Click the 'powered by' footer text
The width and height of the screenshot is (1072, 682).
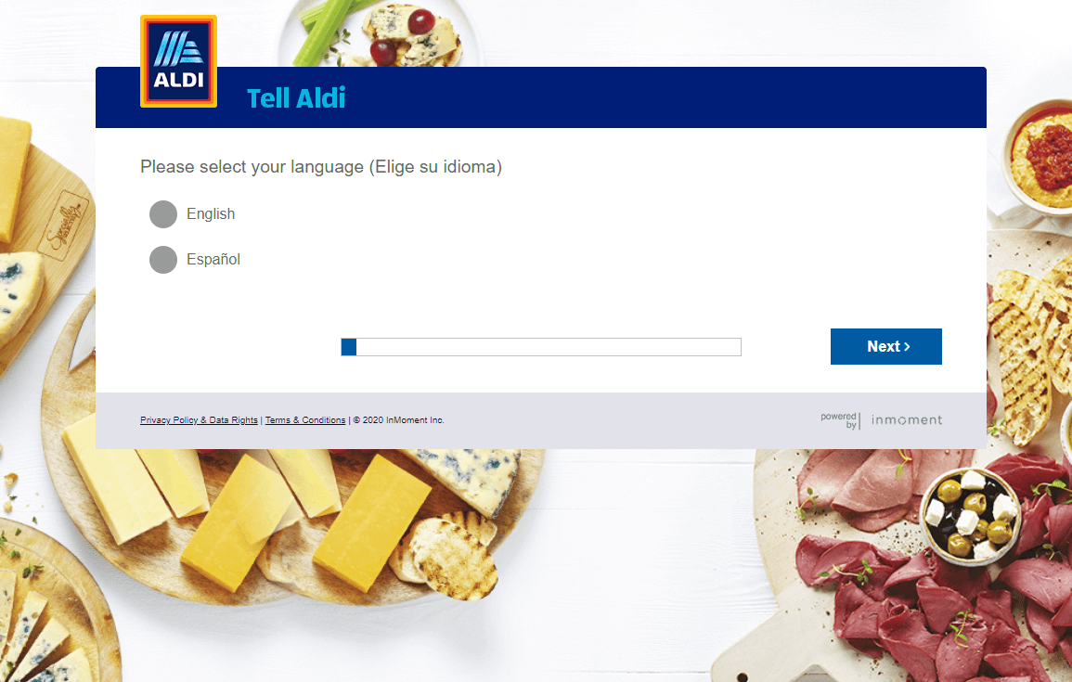(839, 420)
